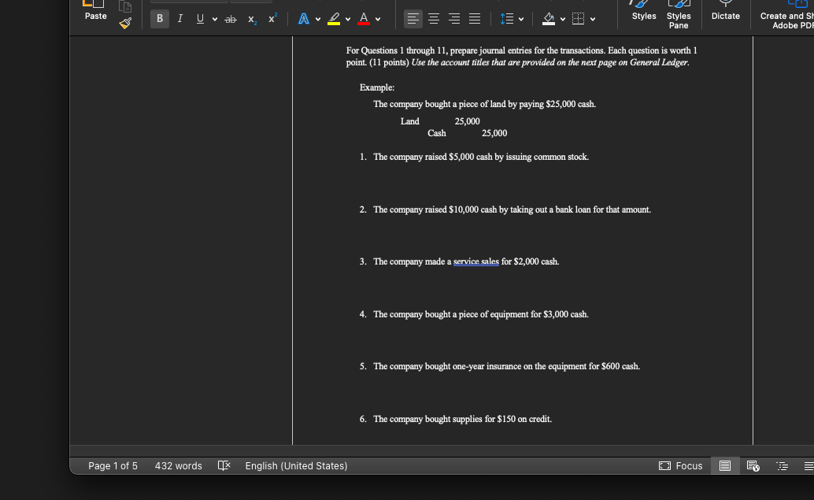Open the Styles Pane
Screen dimensions: 814x500
(679, 14)
